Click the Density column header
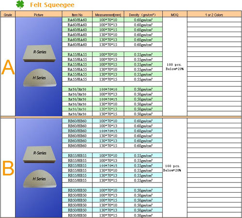 pyautogui.click(x=143, y=15)
